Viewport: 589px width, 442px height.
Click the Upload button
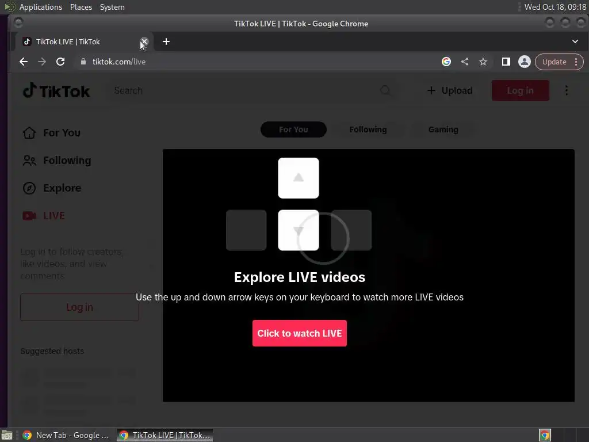(450, 90)
